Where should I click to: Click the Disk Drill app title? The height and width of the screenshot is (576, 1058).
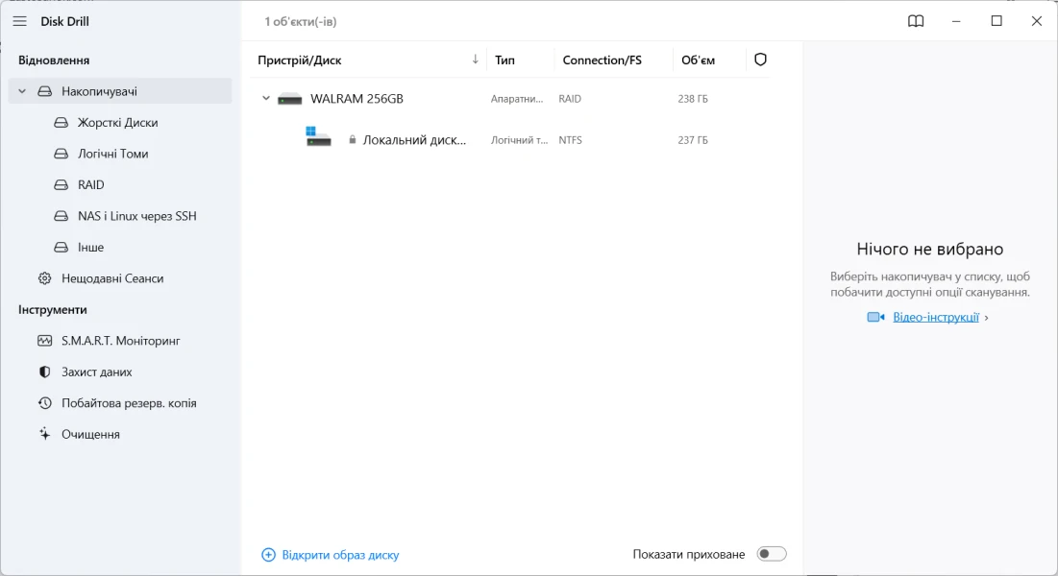click(64, 21)
